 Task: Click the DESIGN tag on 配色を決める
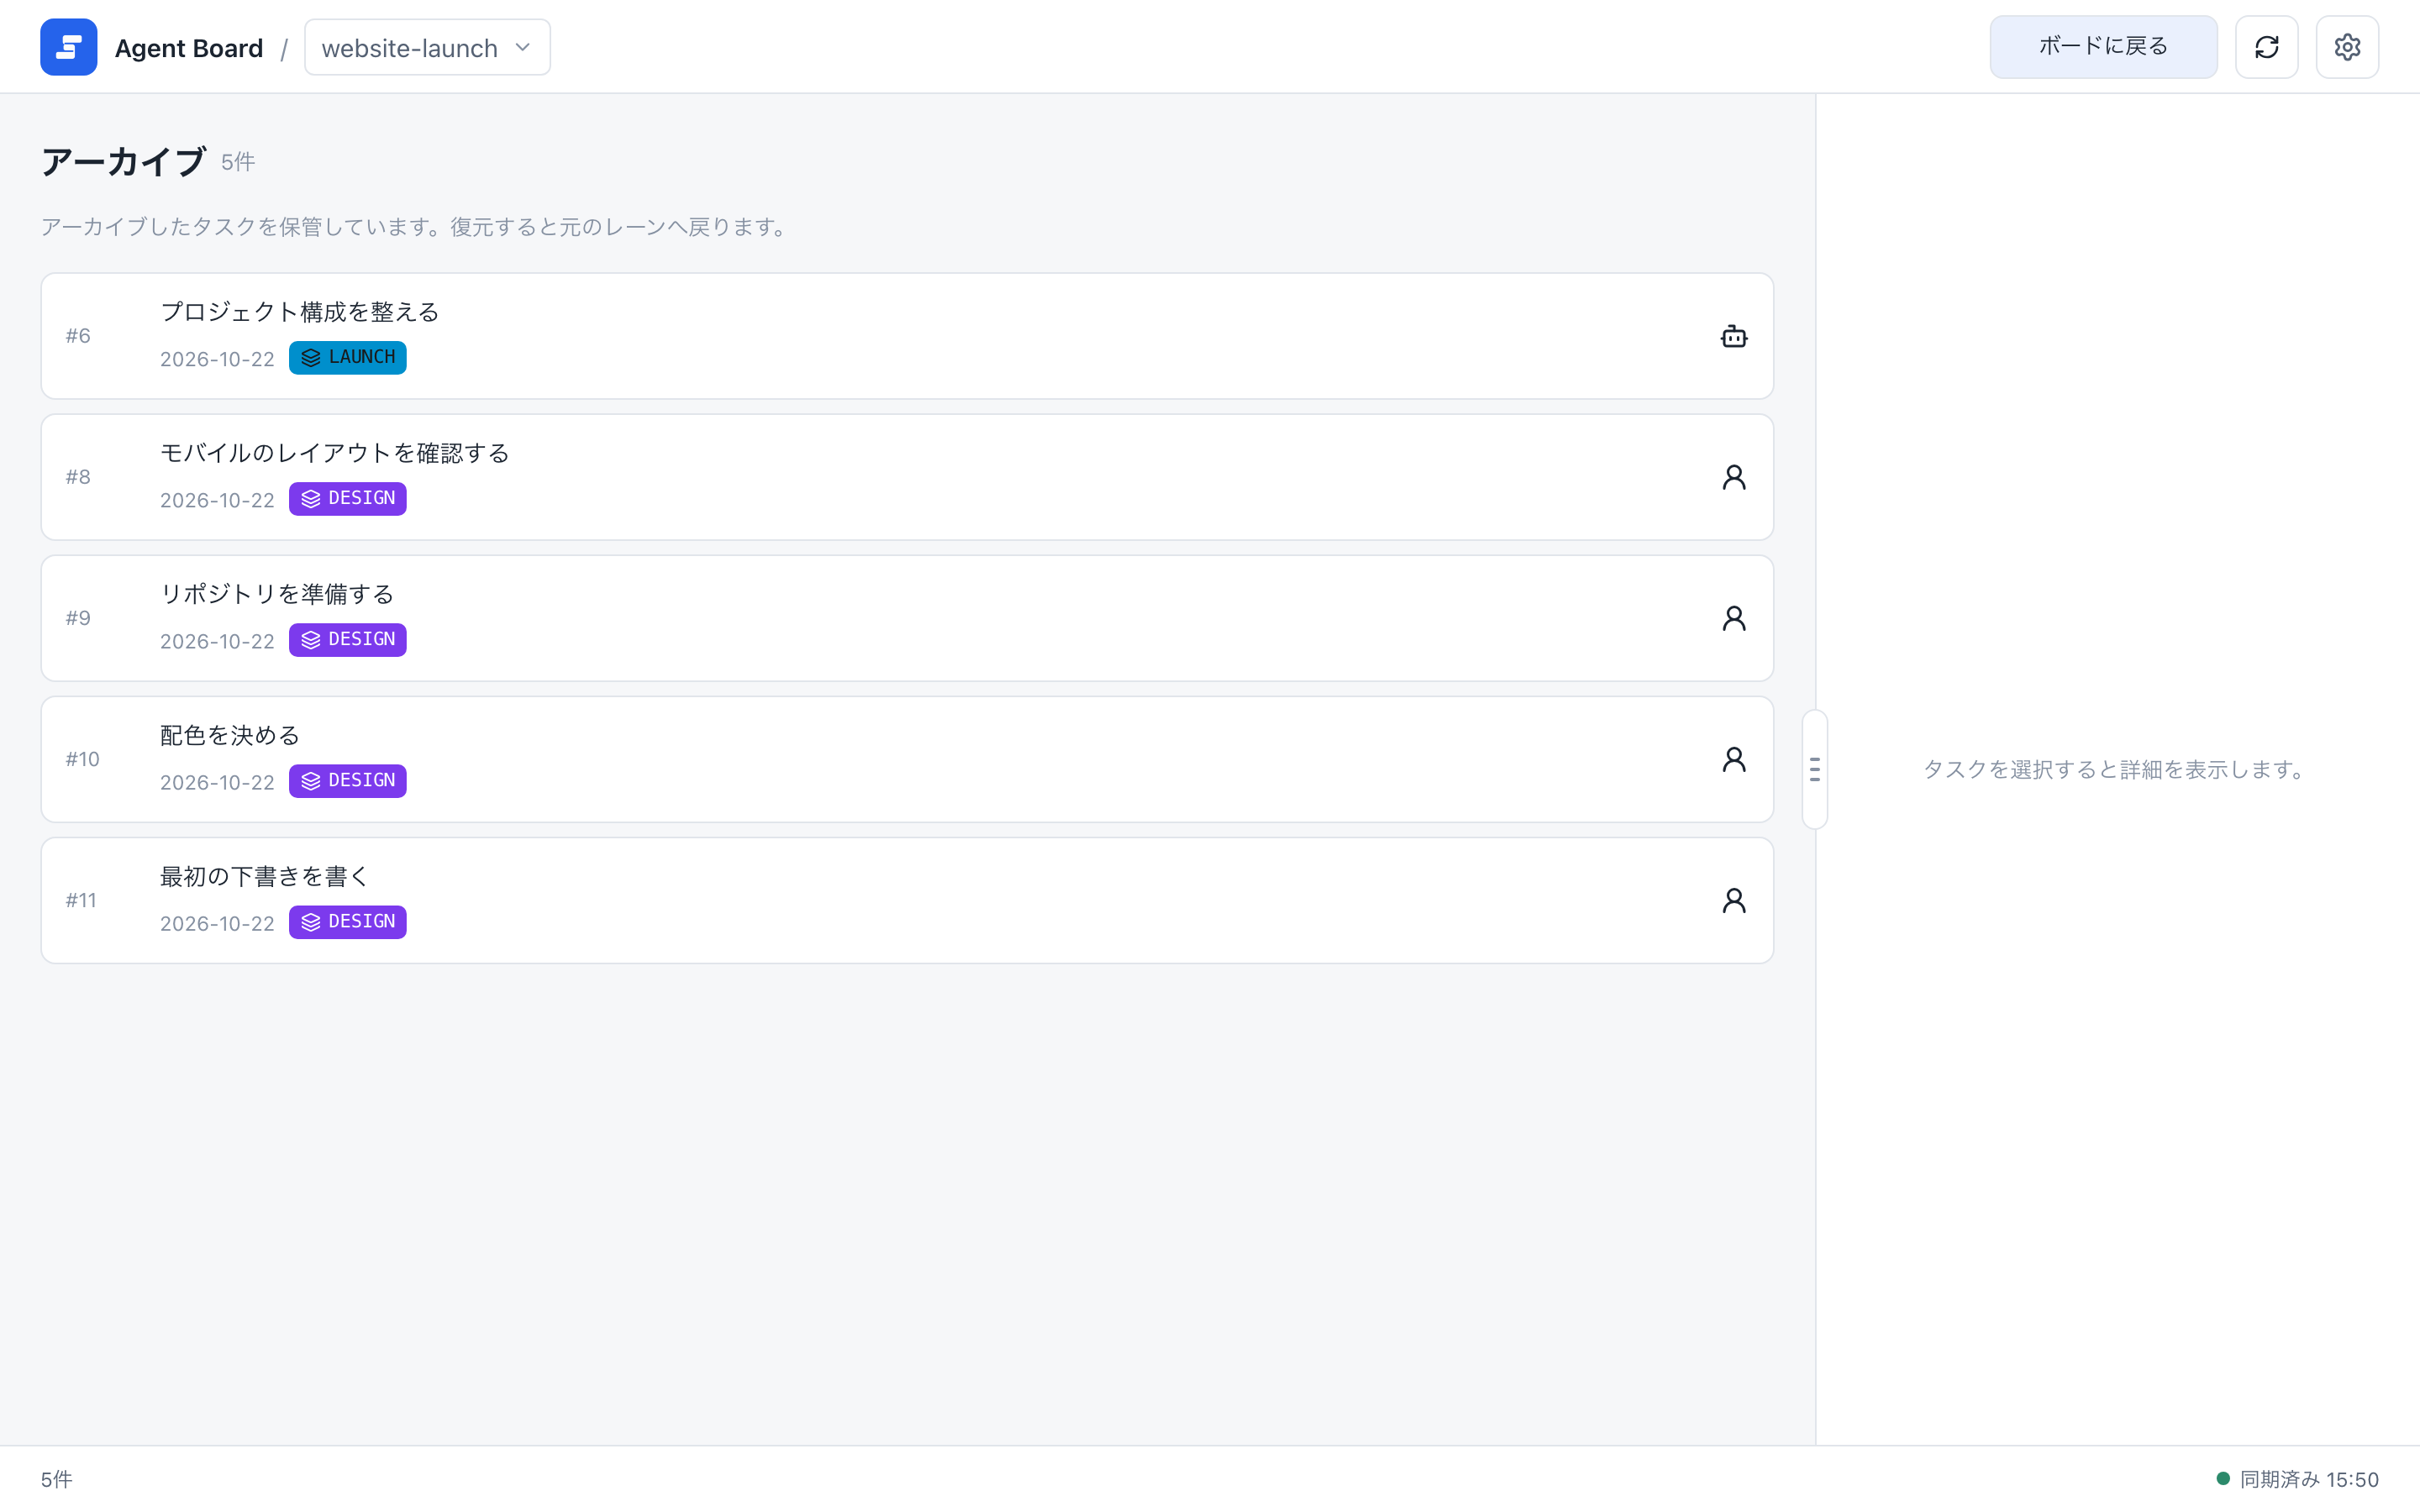click(348, 780)
